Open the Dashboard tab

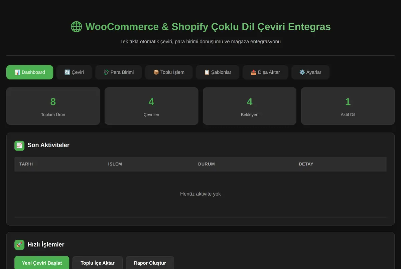pos(30,72)
